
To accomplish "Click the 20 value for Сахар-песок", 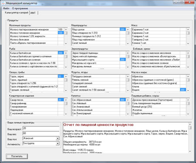I will coord(61,100).
